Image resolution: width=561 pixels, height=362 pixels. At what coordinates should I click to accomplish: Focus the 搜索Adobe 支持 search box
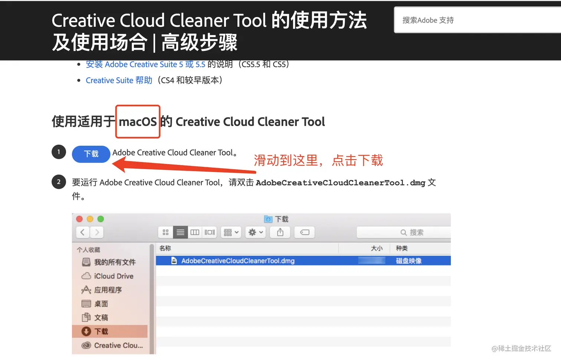pos(478,20)
